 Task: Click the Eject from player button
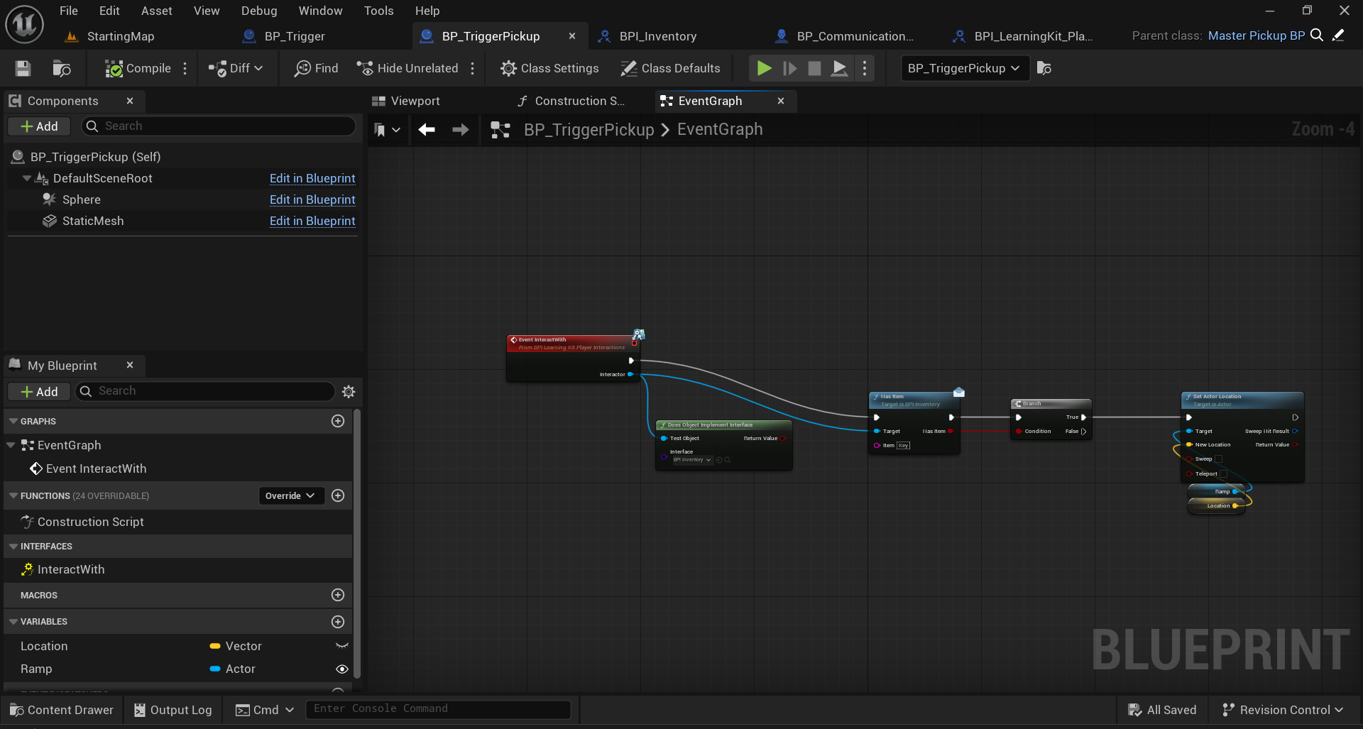click(839, 68)
